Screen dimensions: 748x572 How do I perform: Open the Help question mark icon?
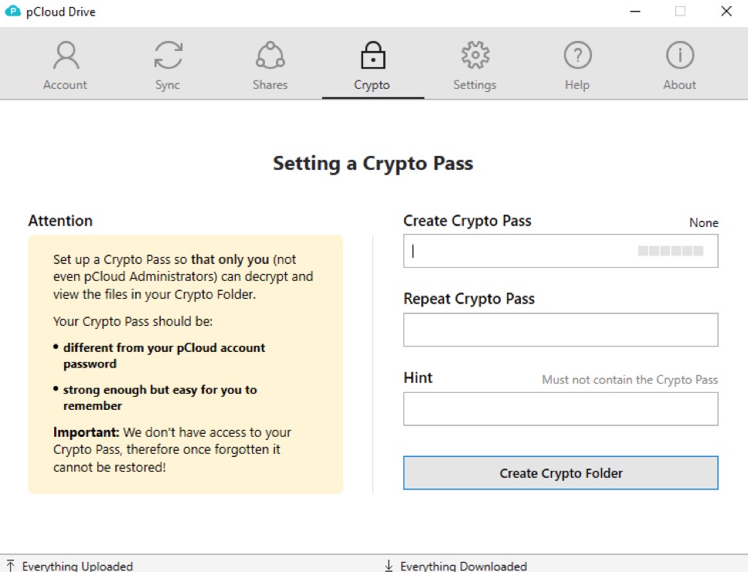[578, 56]
